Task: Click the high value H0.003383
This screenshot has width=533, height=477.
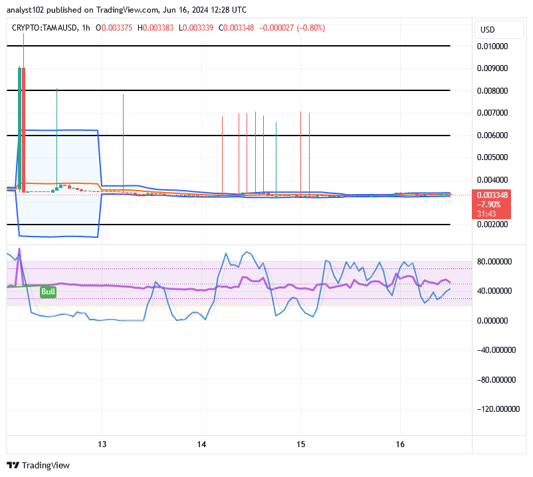Action: coord(156,28)
